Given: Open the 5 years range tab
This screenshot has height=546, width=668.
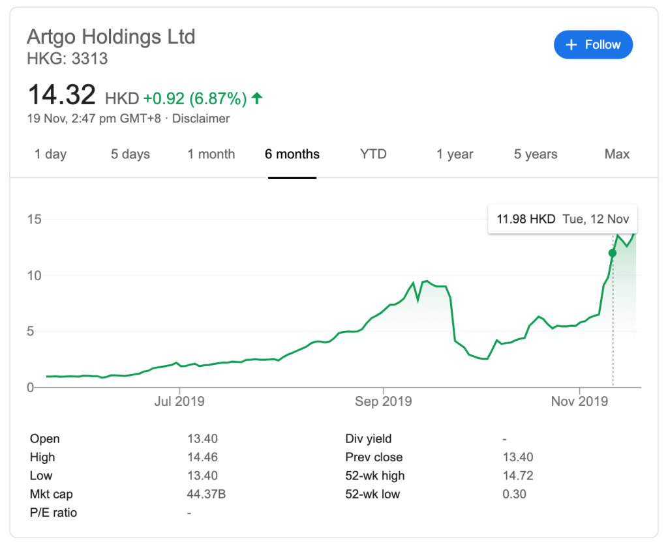Looking at the screenshot, I should coord(535,154).
